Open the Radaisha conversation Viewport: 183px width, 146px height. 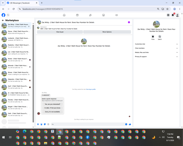[16, 46]
